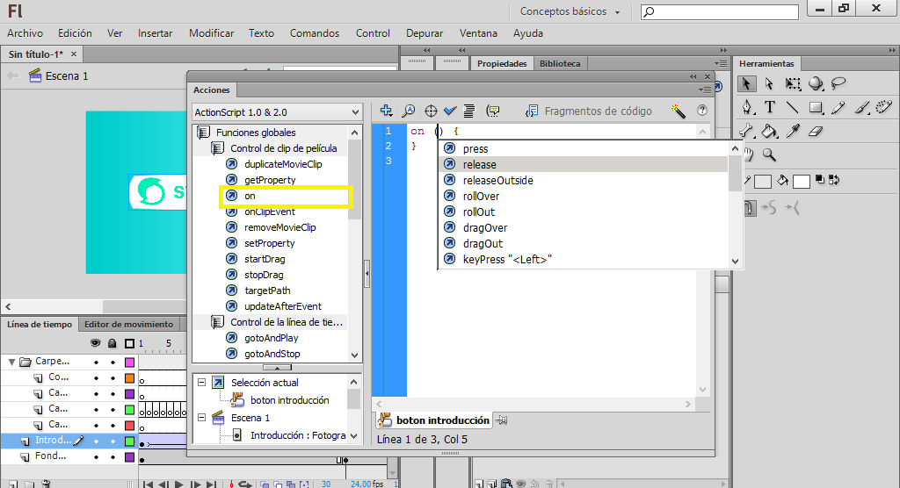900x488 pixels.
Task: Click the Find magnifier icon in Acciones
Action: pyautogui.click(x=408, y=111)
